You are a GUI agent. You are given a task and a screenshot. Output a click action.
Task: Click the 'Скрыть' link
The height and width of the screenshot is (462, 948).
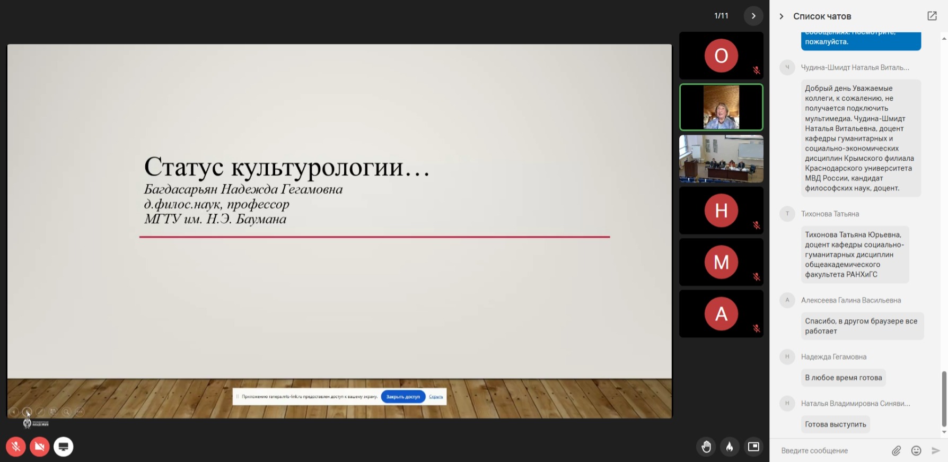pyautogui.click(x=436, y=396)
